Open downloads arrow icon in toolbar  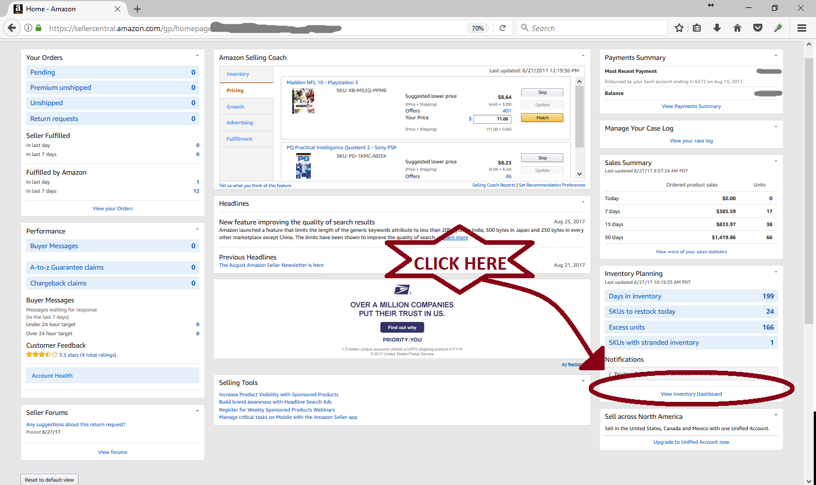717,28
